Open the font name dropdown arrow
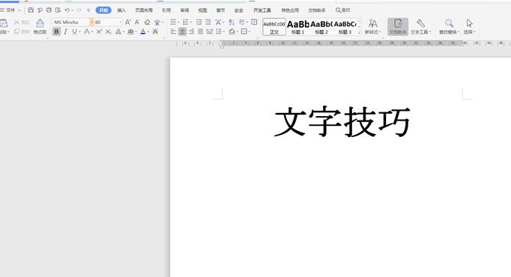 pos(91,22)
